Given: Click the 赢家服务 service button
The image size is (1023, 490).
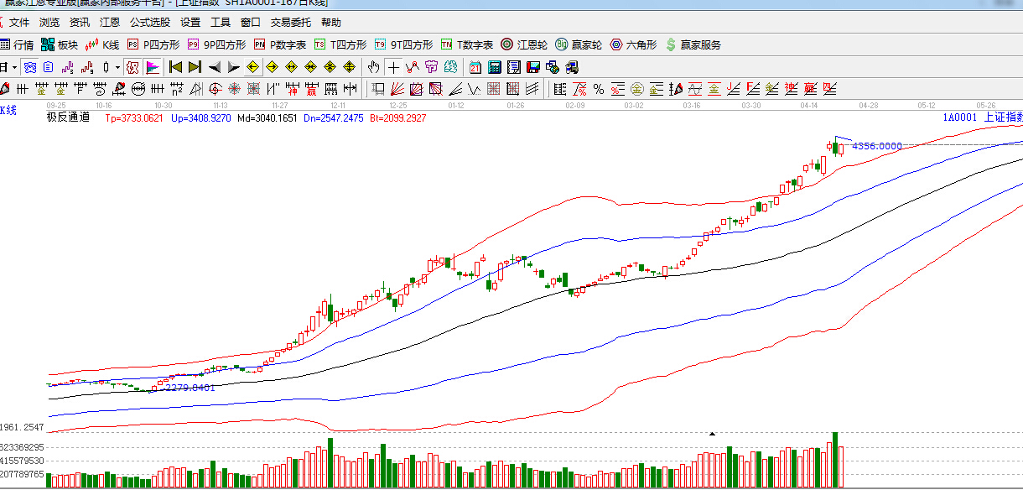Looking at the screenshot, I should 693,44.
